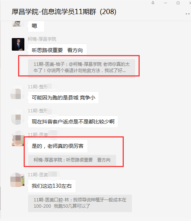Viewport: 191px width, 221px height.
Task: Click the avatar beside 是的，老师真的很厉害
Action: click(18, 139)
